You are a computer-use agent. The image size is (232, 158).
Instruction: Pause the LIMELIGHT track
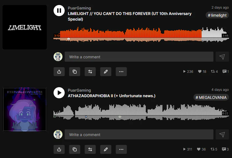pos(59,11)
